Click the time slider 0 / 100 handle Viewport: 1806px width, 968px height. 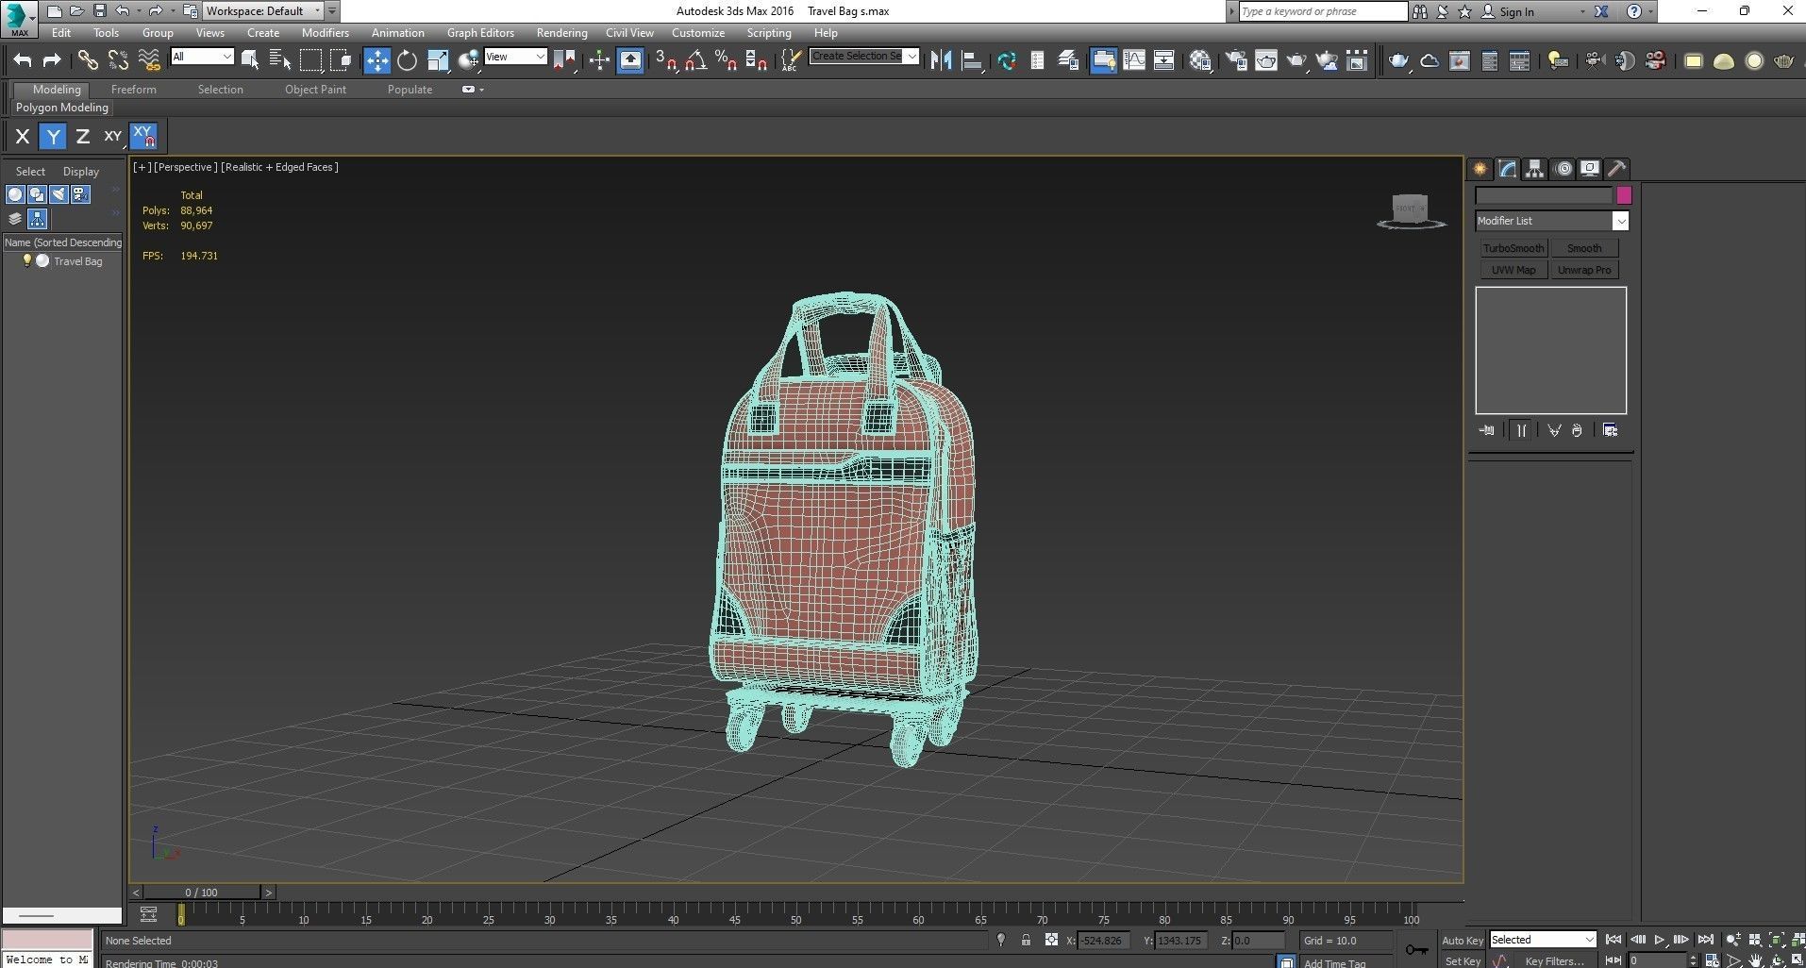201,893
